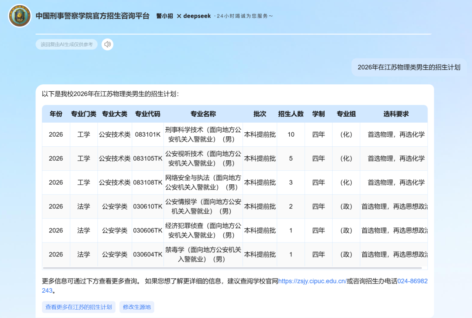This screenshot has height=318, width=472.
Task: Click the 专业代码 column header
Action: click(x=148, y=114)
